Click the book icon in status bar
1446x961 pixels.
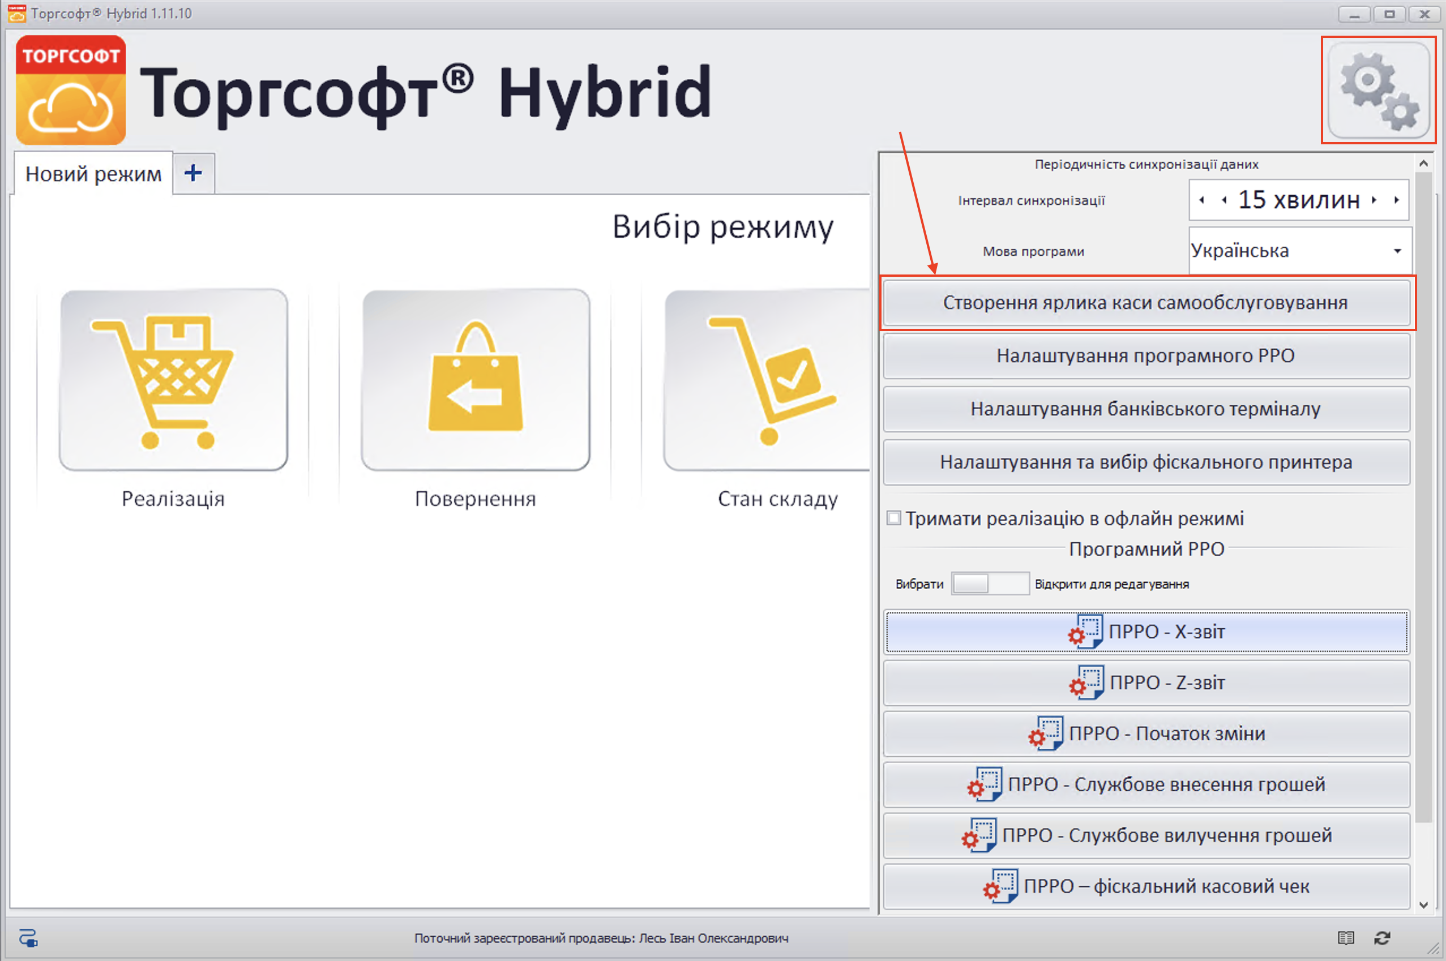pos(1345,938)
